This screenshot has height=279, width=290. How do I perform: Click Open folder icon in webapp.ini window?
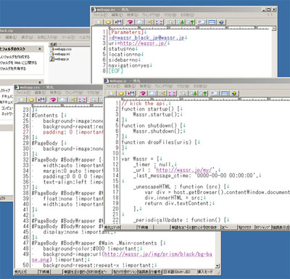click(108, 23)
